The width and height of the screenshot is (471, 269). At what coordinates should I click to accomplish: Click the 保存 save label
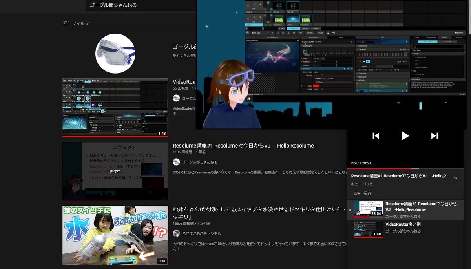[x=367, y=193]
